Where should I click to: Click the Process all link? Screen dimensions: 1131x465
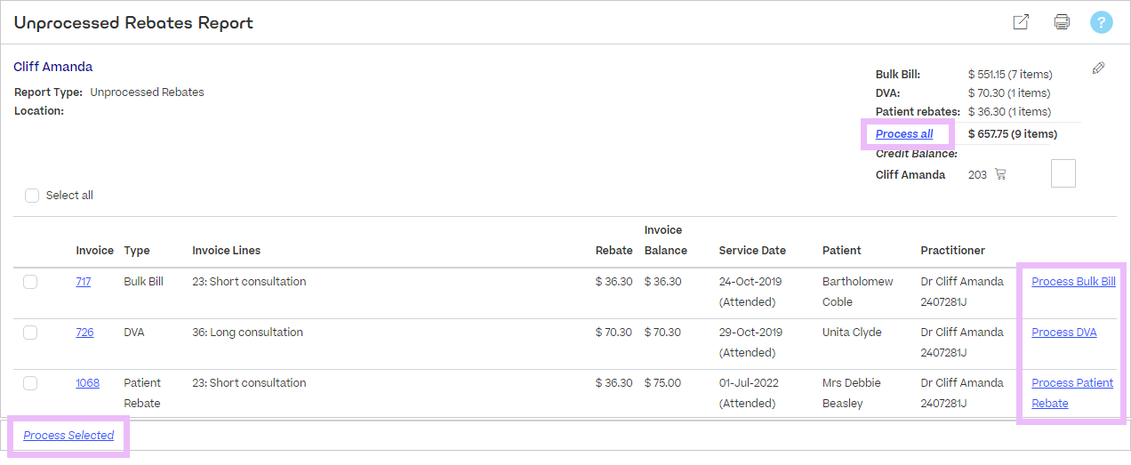click(x=904, y=134)
